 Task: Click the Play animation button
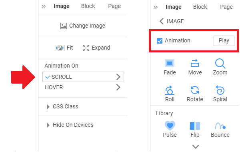224,41
